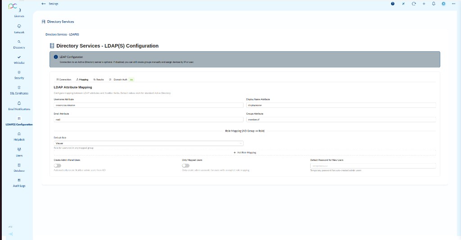461x240 pixels.
Task: Open SSL Certificates in sidebar
Action: [x=19, y=90]
